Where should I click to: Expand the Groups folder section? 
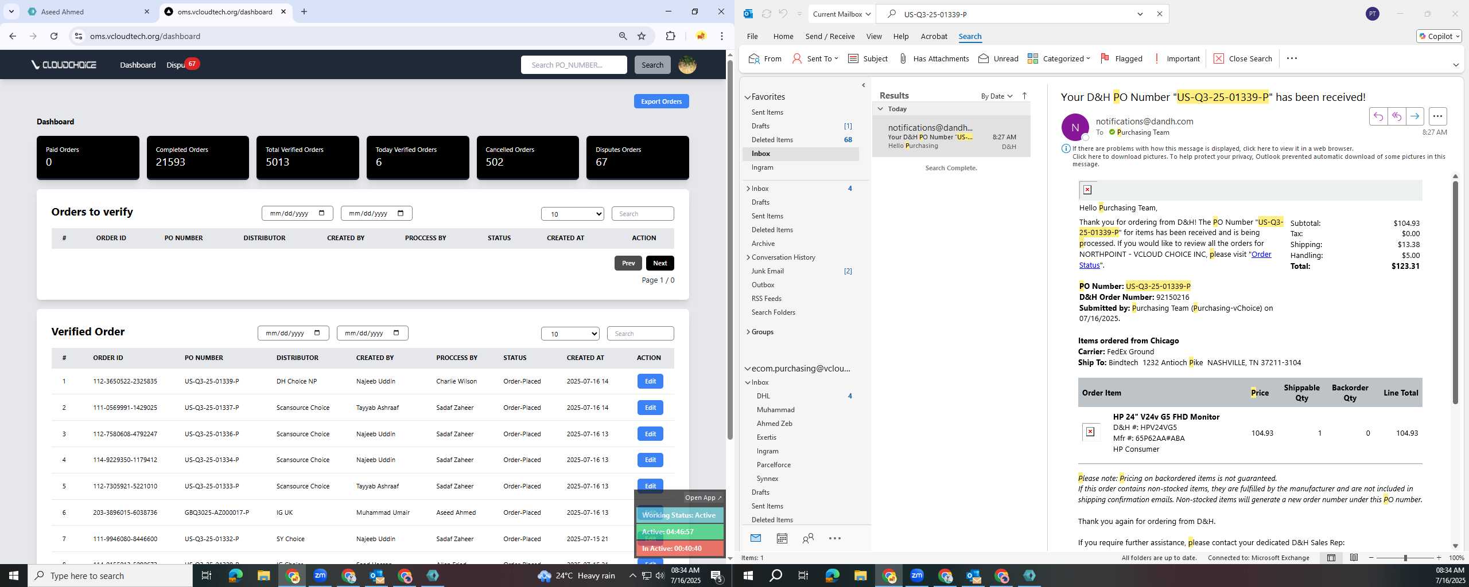[748, 332]
